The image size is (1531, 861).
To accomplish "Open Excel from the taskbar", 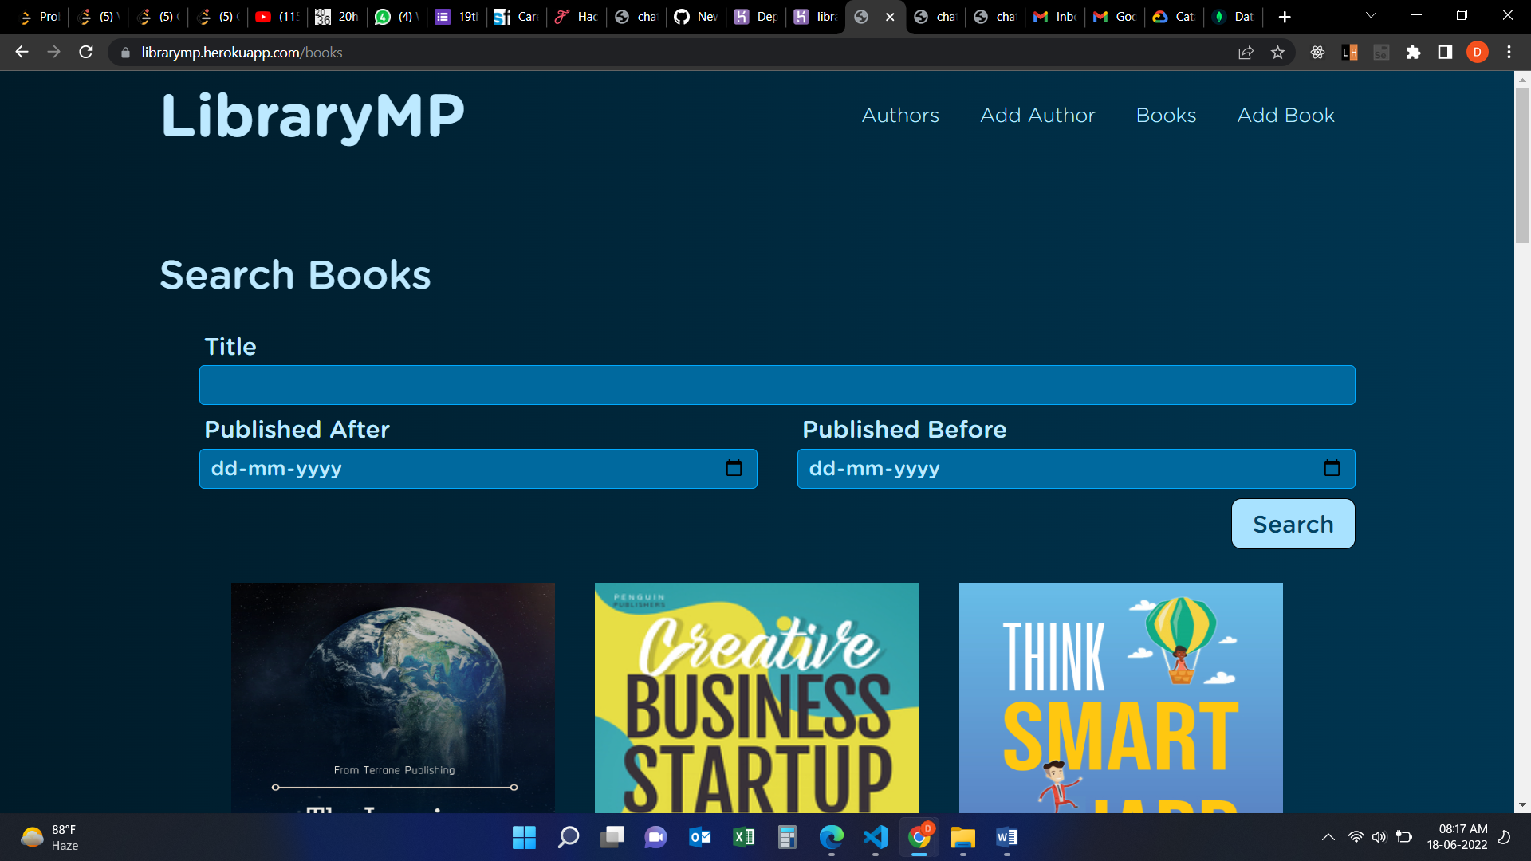I will pyautogui.click(x=743, y=838).
